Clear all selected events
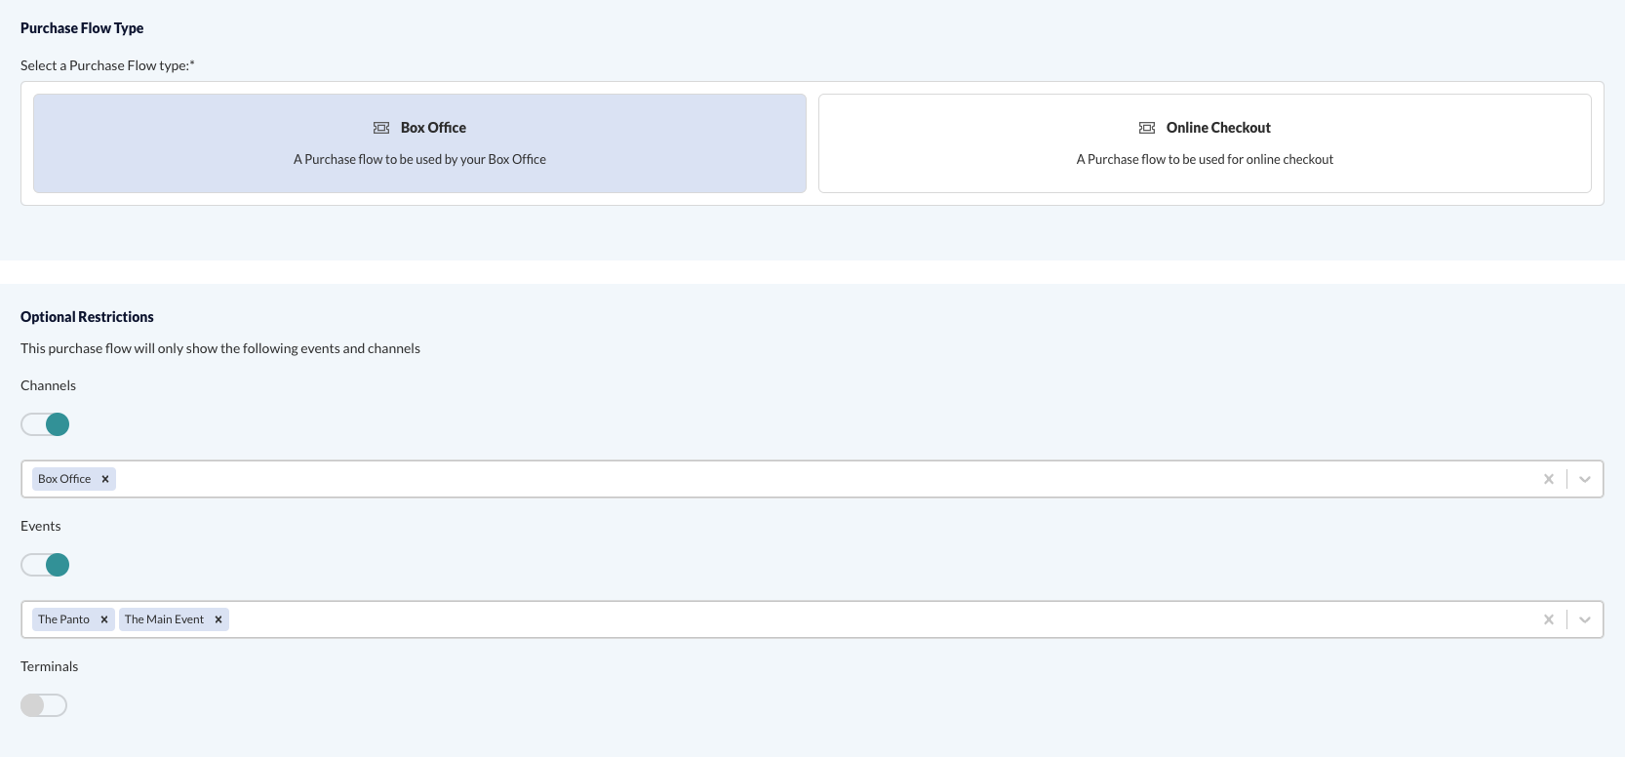Image resolution: width=1625 pixels, height=757 pixels. (1548, 619)
